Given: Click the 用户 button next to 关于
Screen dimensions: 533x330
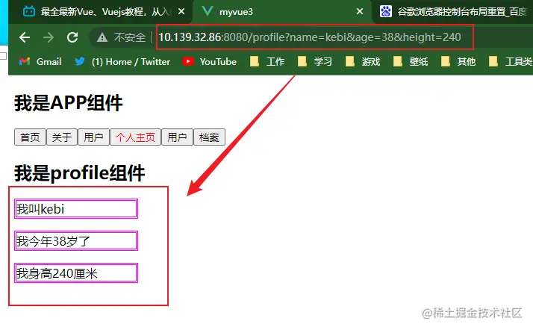Looking at the screenshot, I should click(x=93, y=137).
